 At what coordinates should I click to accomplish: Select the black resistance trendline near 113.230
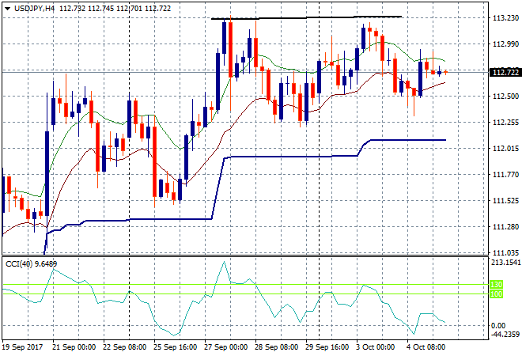pyautogui.click(x=306, y=17)
